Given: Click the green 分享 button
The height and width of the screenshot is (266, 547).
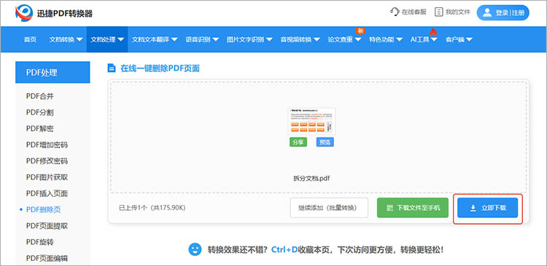Looking at the screenshot, I should pyautogui.click(x=298, y=142).
